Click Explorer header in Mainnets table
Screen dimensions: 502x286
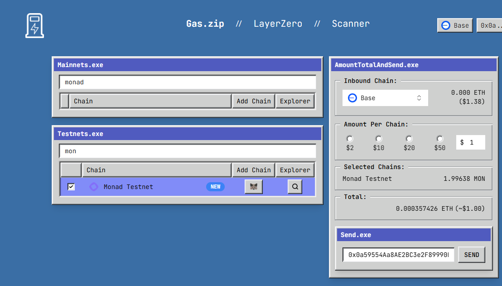(x=295, y=101)
